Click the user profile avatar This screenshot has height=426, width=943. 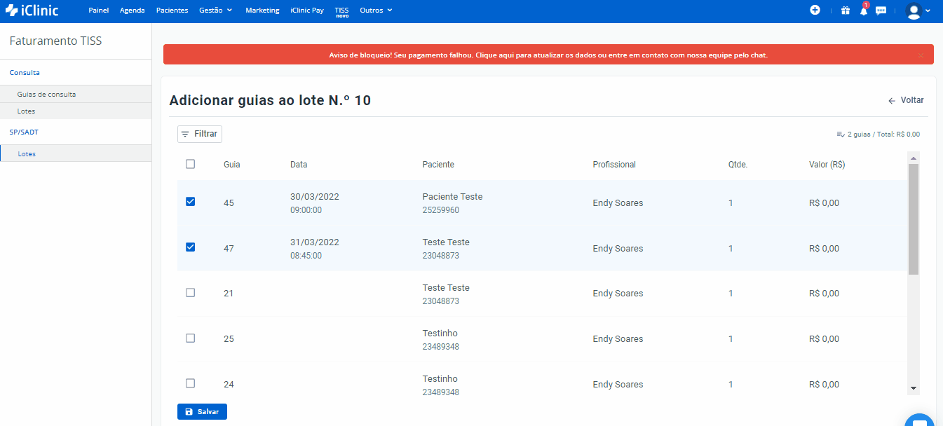click(x=914, y=11)
